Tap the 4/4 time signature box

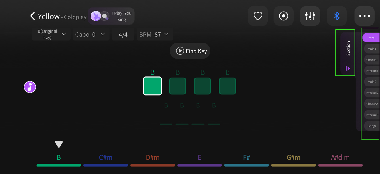[123, 34]
